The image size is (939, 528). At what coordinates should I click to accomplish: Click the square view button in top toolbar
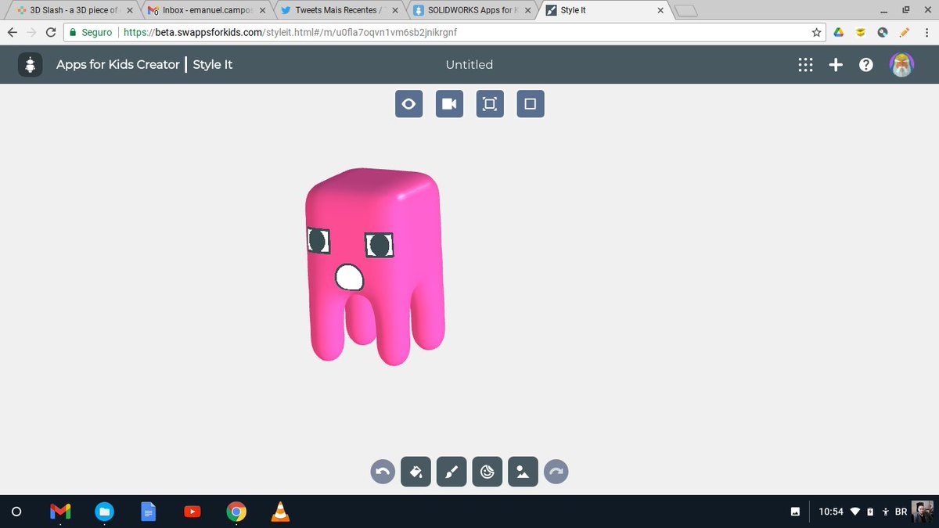pos(531,104)
